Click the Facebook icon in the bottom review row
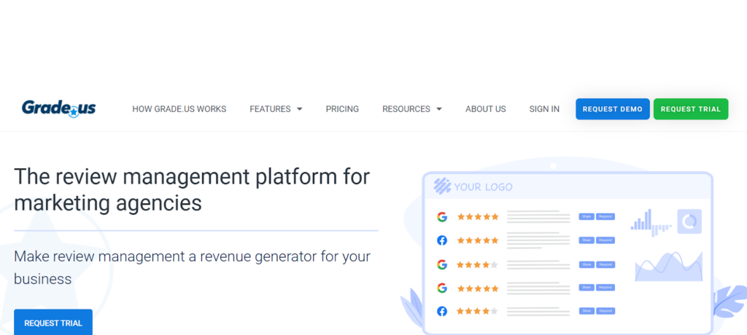The width and height of the screenshot is (747, 335). tap(442, 311)
